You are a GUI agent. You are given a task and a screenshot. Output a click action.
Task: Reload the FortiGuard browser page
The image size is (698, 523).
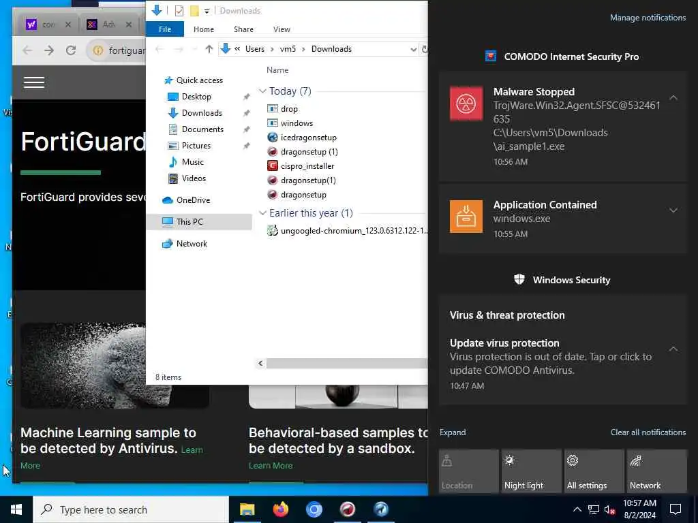coord(71,50)
